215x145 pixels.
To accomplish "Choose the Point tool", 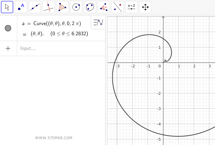I will coord(21,7).
